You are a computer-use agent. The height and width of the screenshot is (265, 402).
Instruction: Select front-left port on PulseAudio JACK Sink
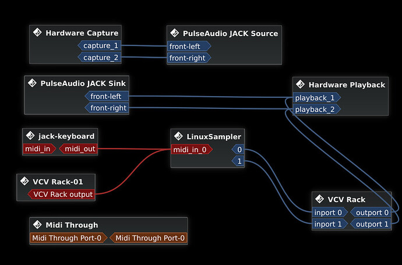point(107,96)
